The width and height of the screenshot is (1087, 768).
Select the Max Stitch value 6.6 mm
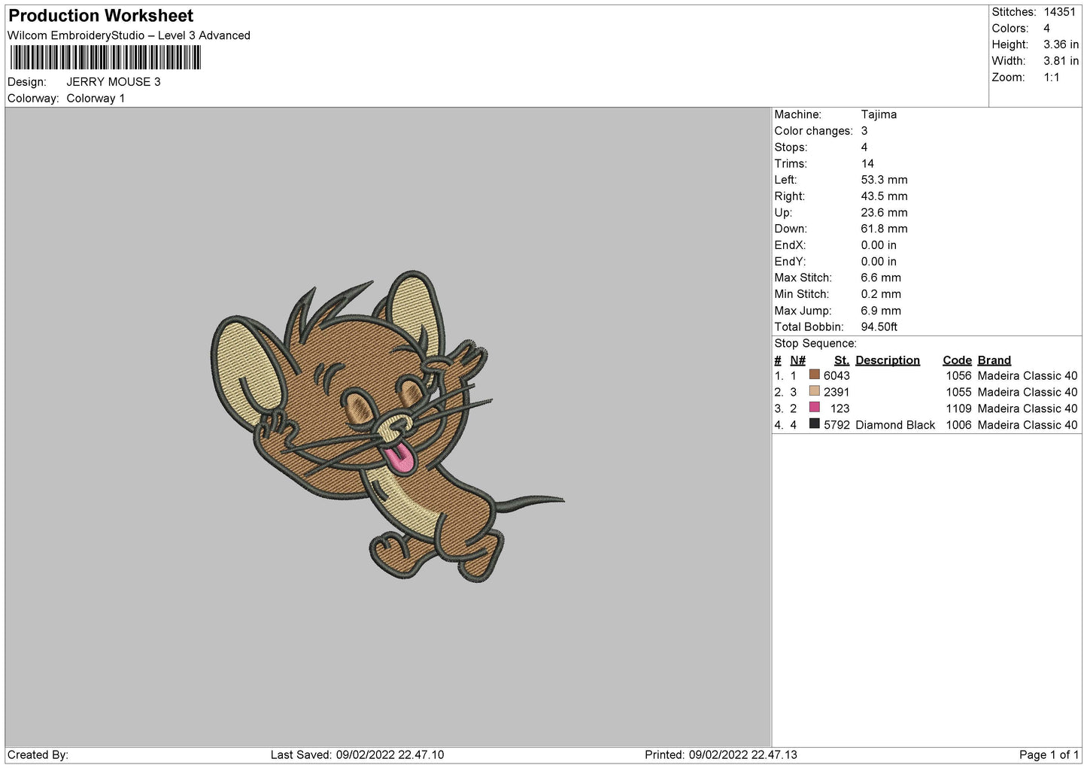coord(881,278)
